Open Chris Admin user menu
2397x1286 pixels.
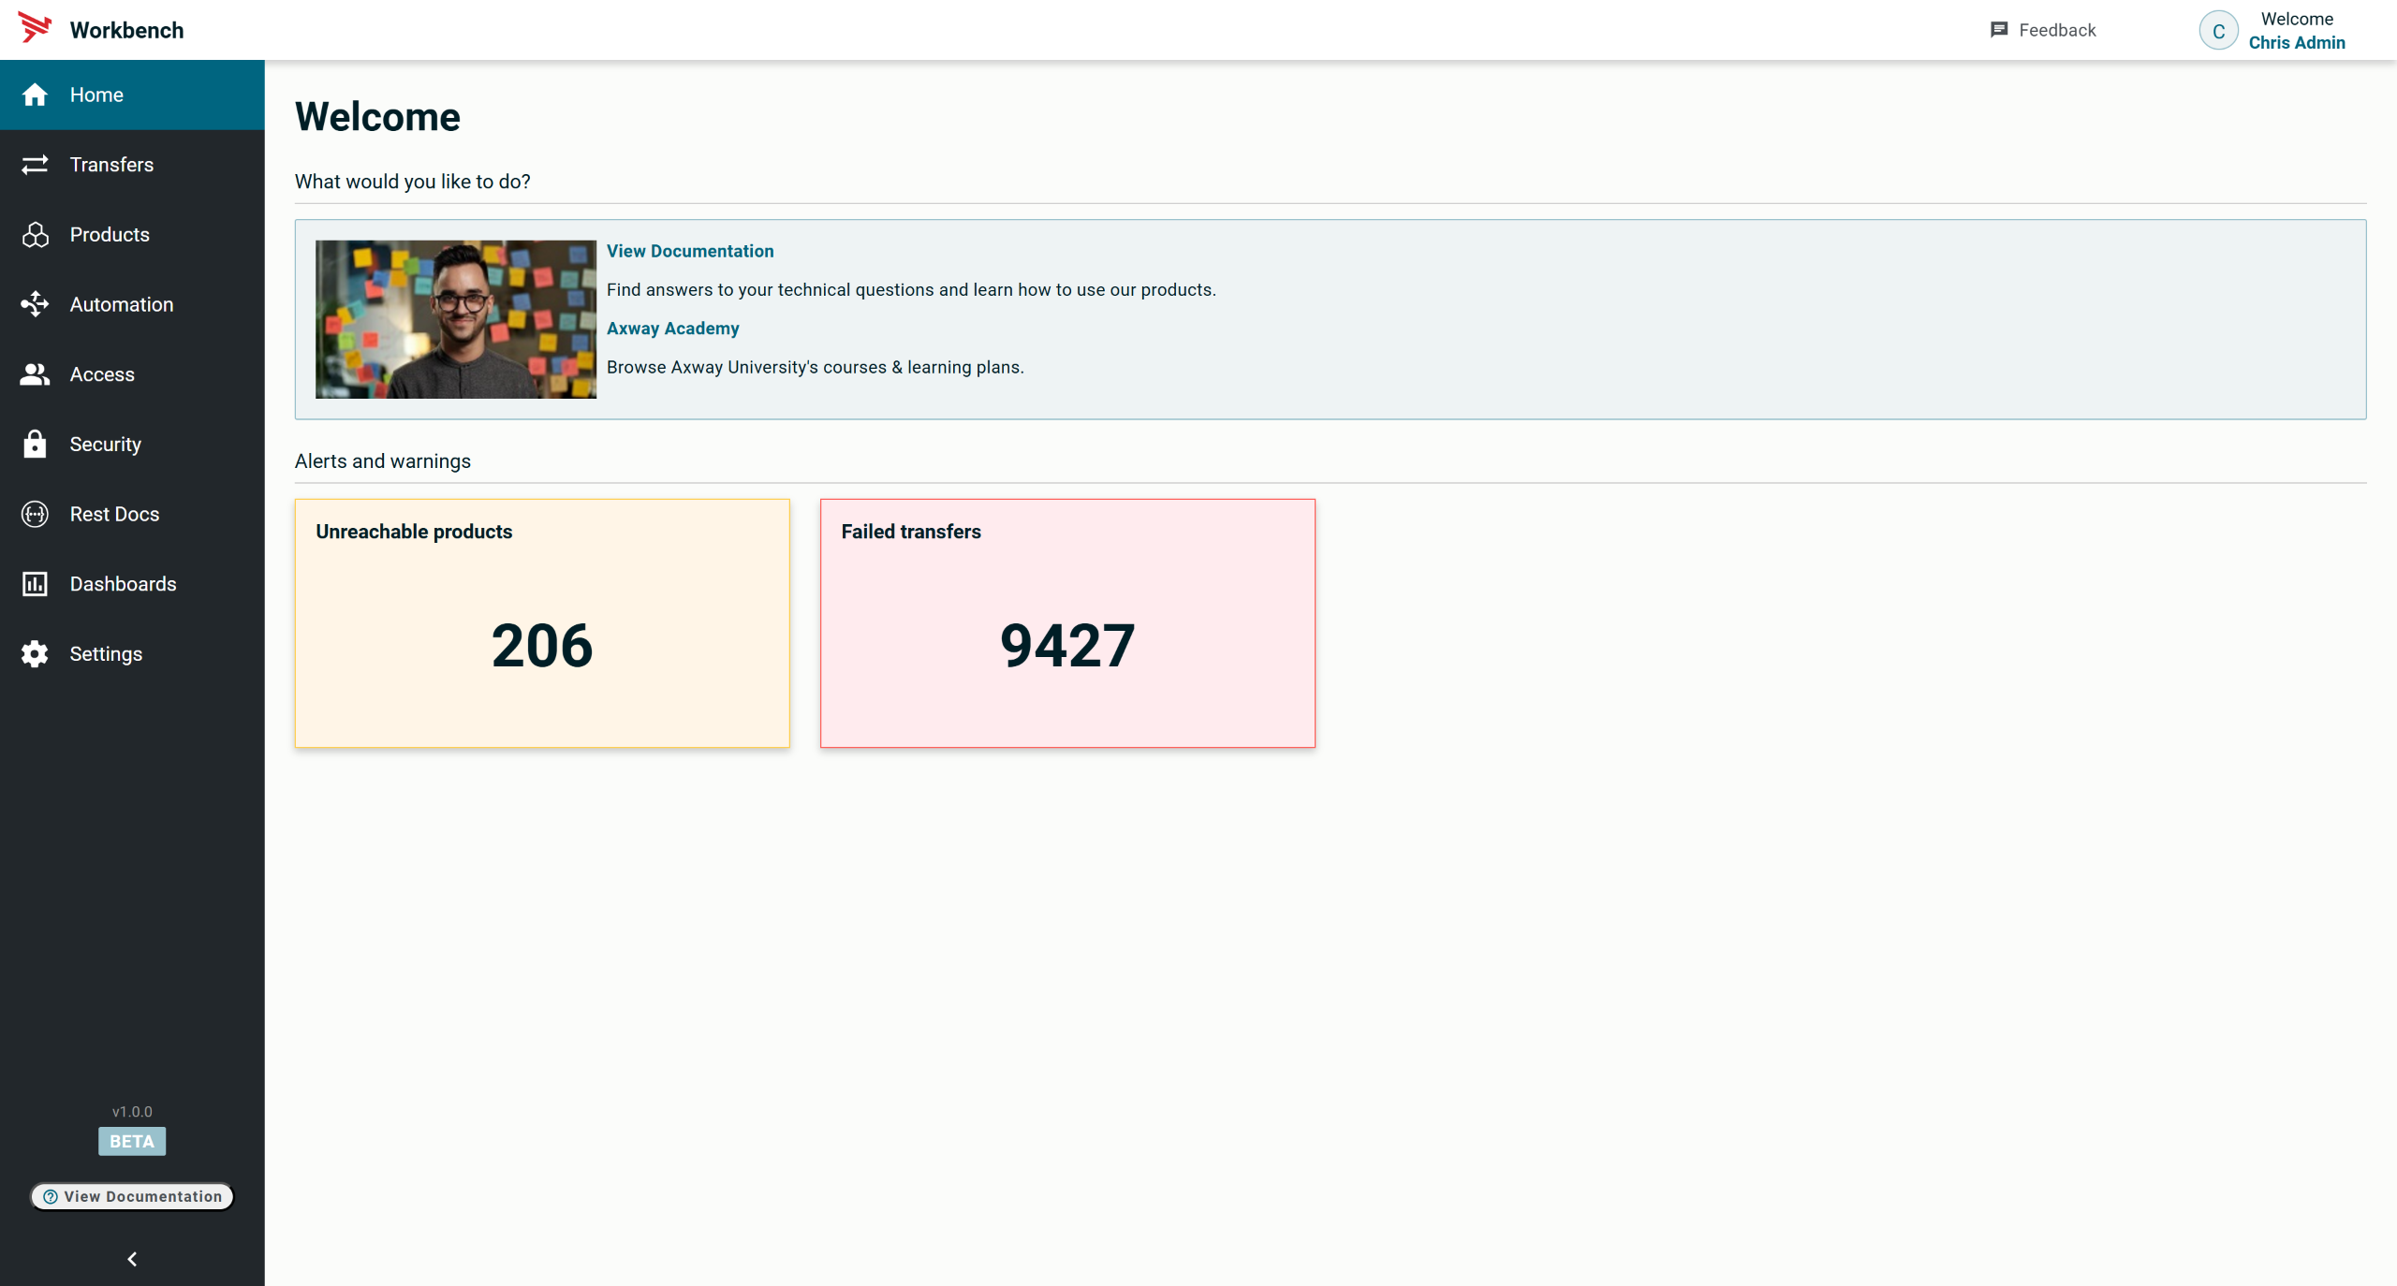[x=2296, y=43]
